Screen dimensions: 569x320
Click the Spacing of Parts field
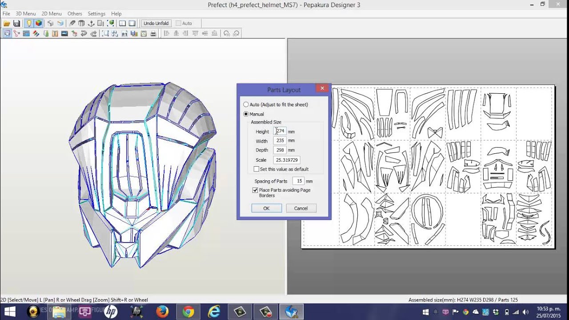click(x=299, y=181)
